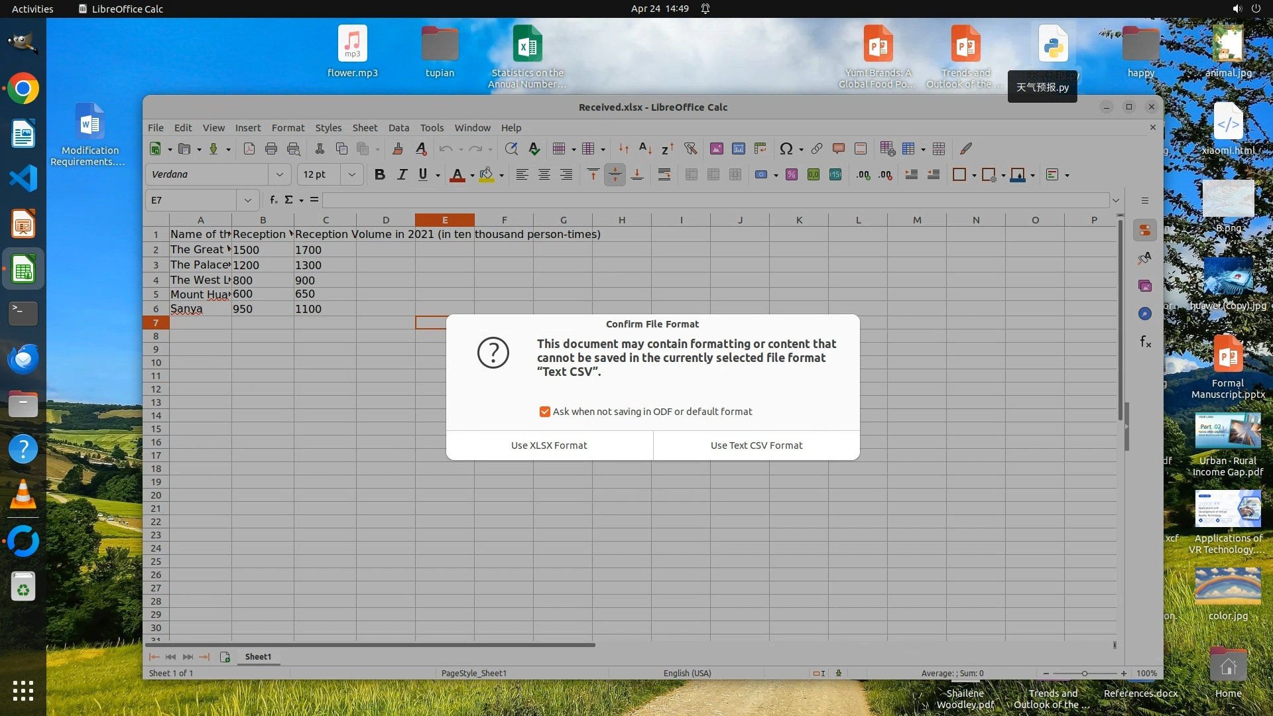
Task: Click the Spelling check icon
Action: (534, 149)
